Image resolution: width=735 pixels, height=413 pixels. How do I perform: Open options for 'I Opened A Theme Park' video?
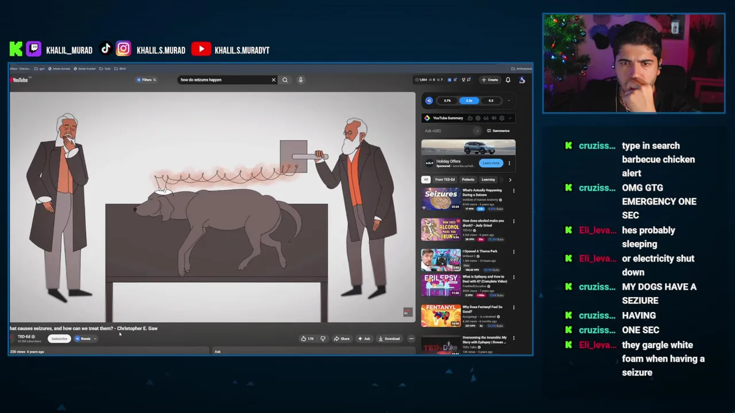click(x=513, y=251)
